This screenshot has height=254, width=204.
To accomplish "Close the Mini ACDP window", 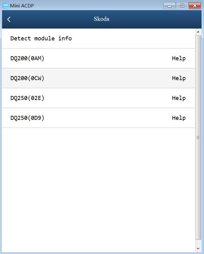I will coord(195,6).
